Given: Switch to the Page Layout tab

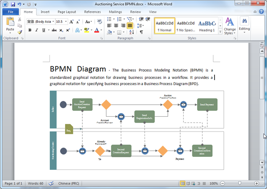Looking at the screenshot, I should pos(66,12).
